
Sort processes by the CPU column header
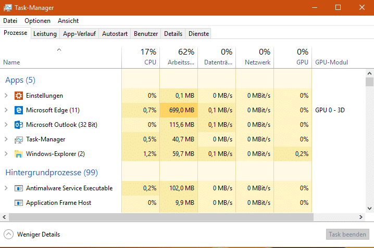(x=141, y=57)
